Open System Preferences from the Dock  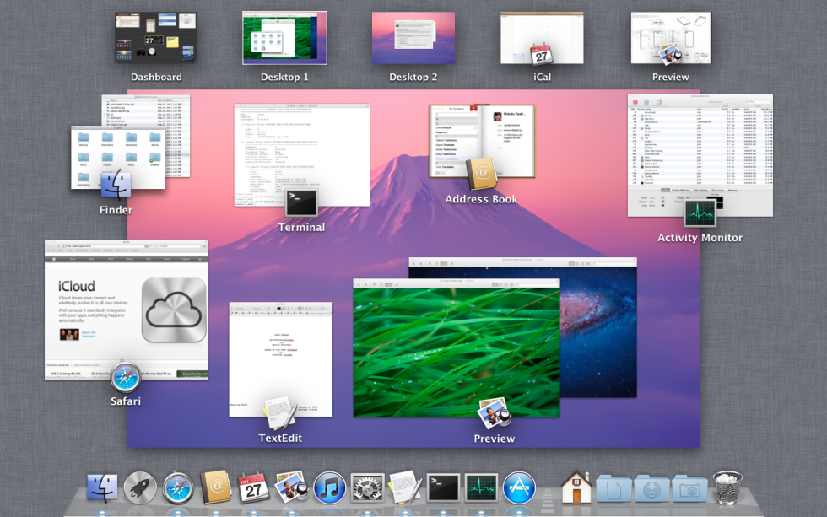[365, 487]
